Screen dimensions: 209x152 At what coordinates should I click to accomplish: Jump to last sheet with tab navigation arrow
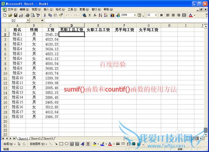coord(14,139)
